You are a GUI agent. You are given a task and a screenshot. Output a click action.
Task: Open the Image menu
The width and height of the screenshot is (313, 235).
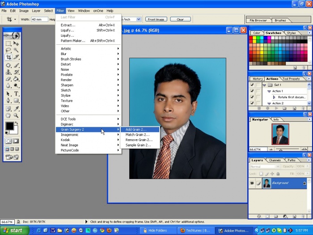pyautogui.click(x=24, y=11)
